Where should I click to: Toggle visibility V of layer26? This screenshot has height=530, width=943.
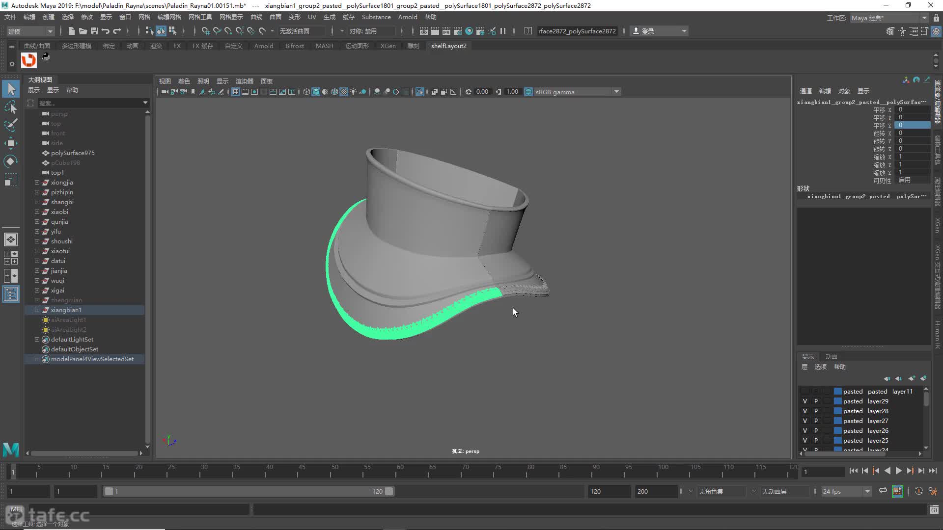tap(805, 431)
